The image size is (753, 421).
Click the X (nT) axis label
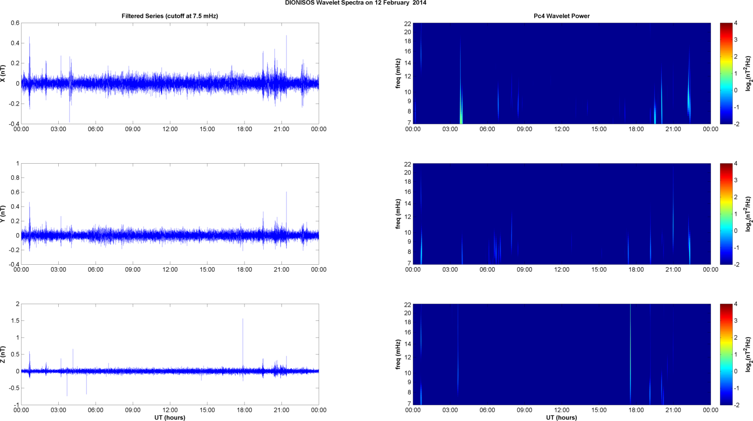3,73
